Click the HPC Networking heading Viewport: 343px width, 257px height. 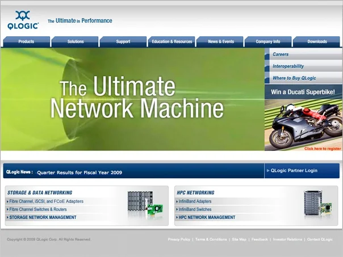tap(195, 192)
